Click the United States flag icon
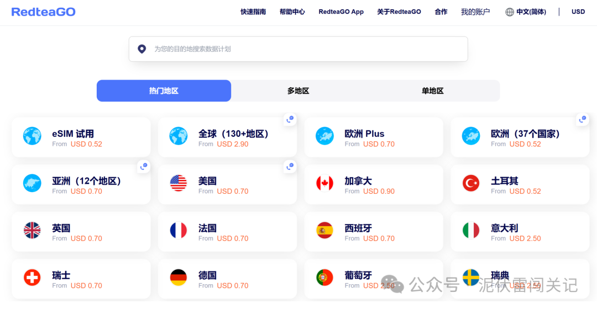This screenshot has height=309, width=597. click(x=179, y=183)
